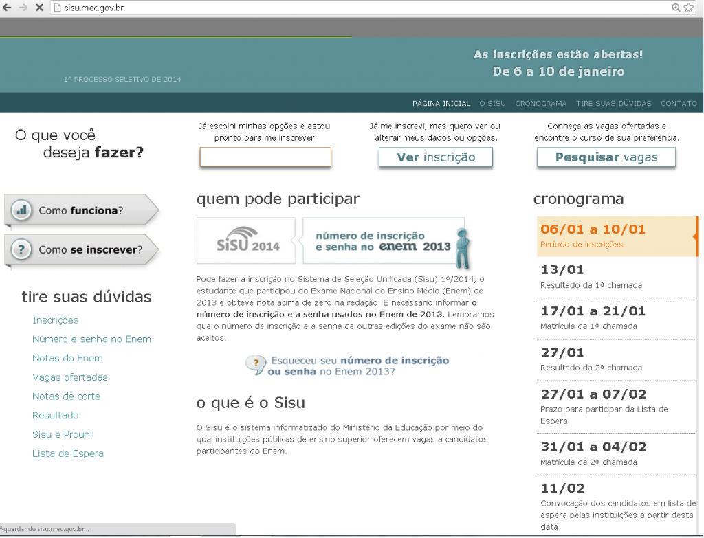Go to Tire Suas Dúvidas menu

[x=613, y=104]
